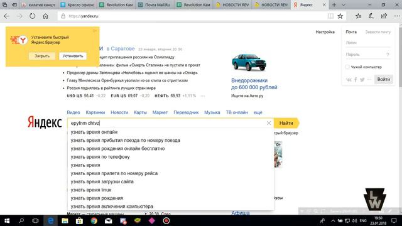Click the Войти login button
This screenshot has width=402, height=226.
(383, 80)
